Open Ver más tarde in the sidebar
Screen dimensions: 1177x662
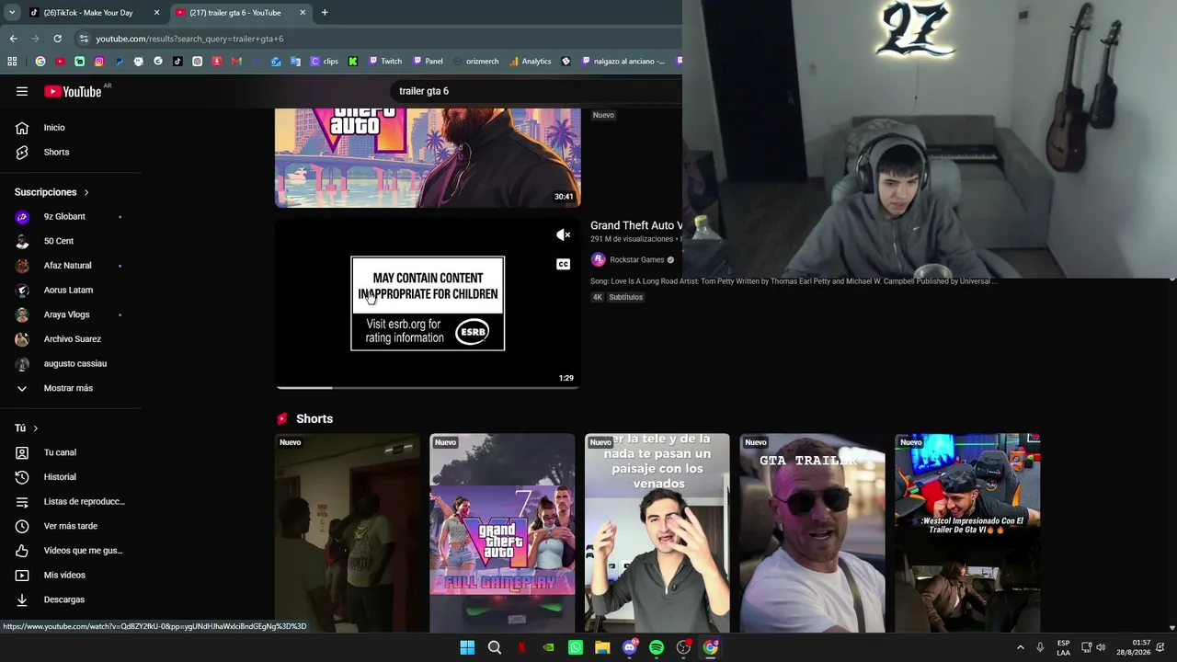[70, 526]
